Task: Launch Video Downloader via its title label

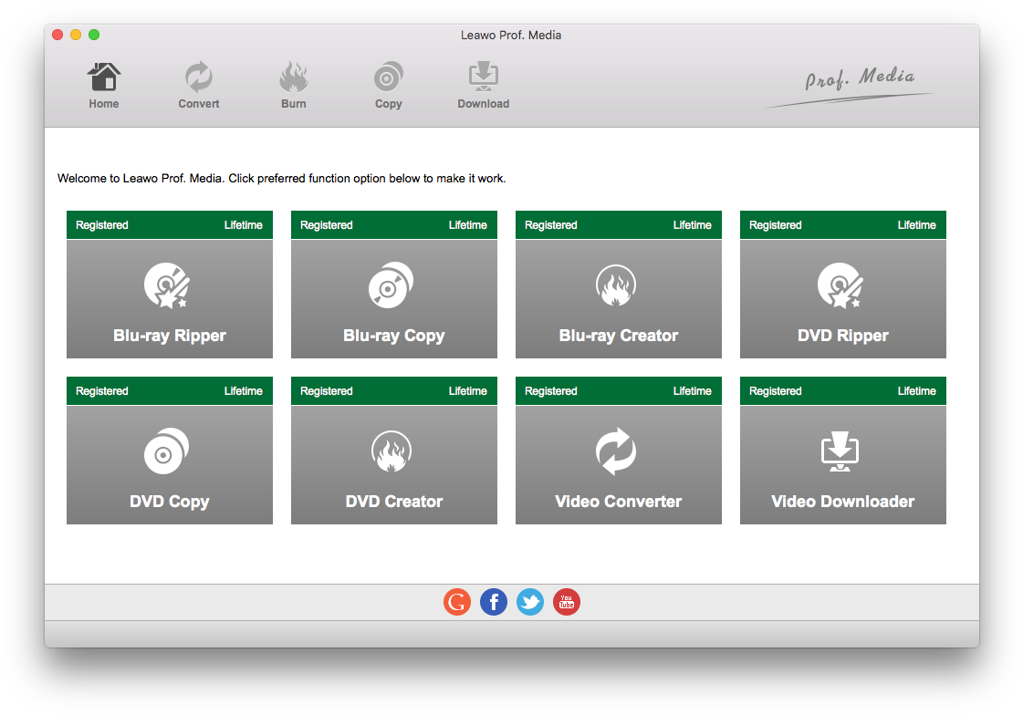Action: pyautogui.click(x=843, y=502)
